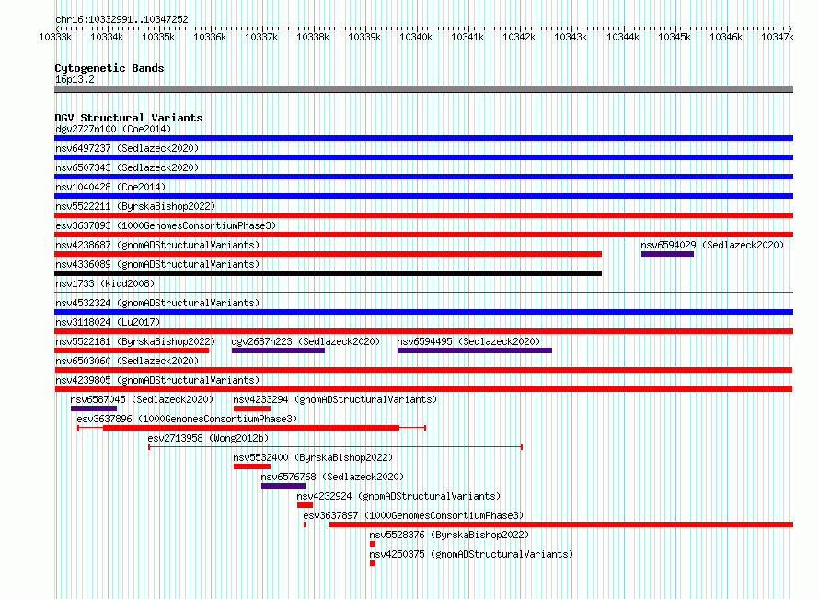Image resolution: width=819 pixels, height=599 pixels.
Task: Click the 10339k ruler position
Action: point(364,37)
